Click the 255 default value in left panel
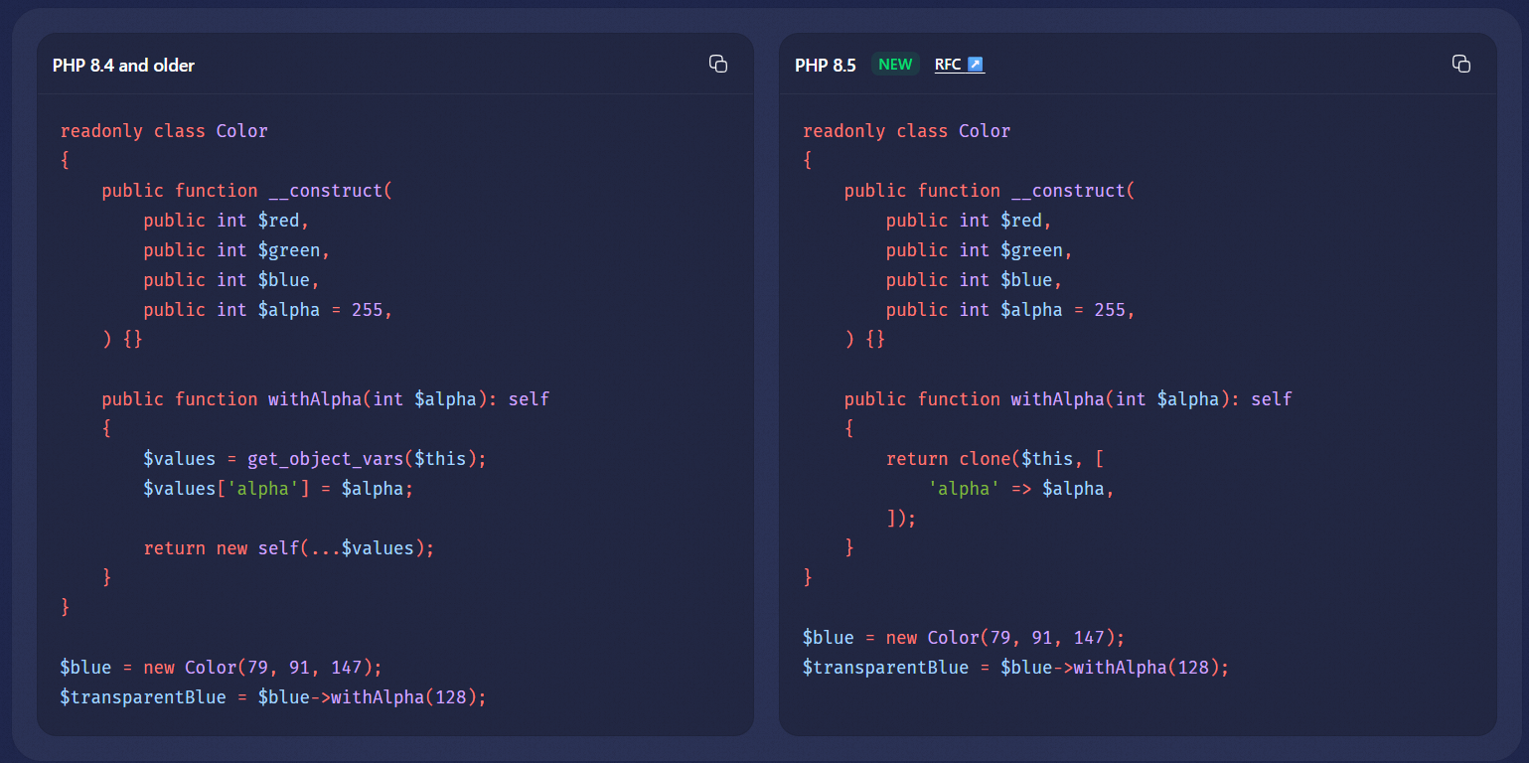The width and height of the screenshot is (1529, 763). [x=367, y=310]
